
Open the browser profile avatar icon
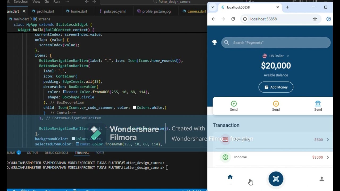(x=329, y=19)
